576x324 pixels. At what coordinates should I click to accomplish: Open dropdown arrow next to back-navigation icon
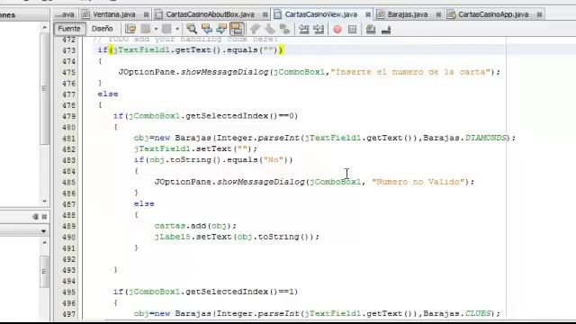coord(156,29)
